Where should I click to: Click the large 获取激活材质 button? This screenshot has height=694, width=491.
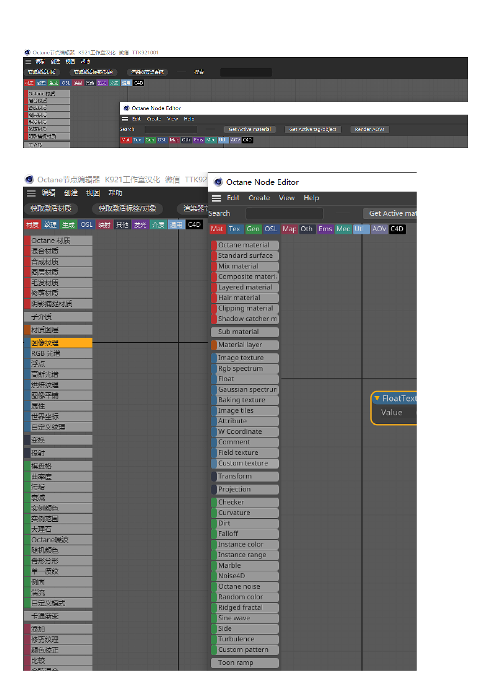pos(51,208)
